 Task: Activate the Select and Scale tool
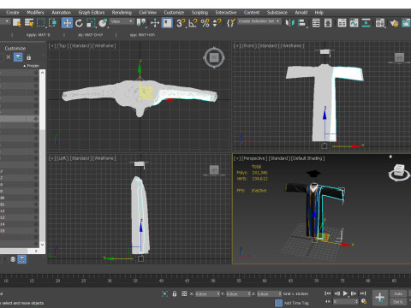pyautogui.click(x=91, y=23)
